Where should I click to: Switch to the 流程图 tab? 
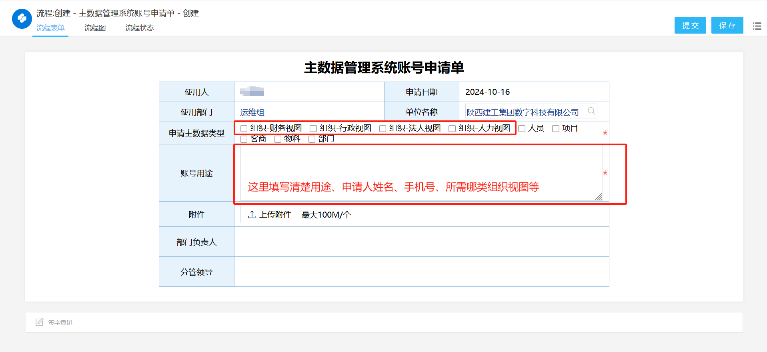coord(95,28)
